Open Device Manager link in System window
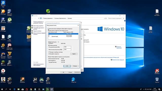Screen dimensions: 162x91 [38, 26]
